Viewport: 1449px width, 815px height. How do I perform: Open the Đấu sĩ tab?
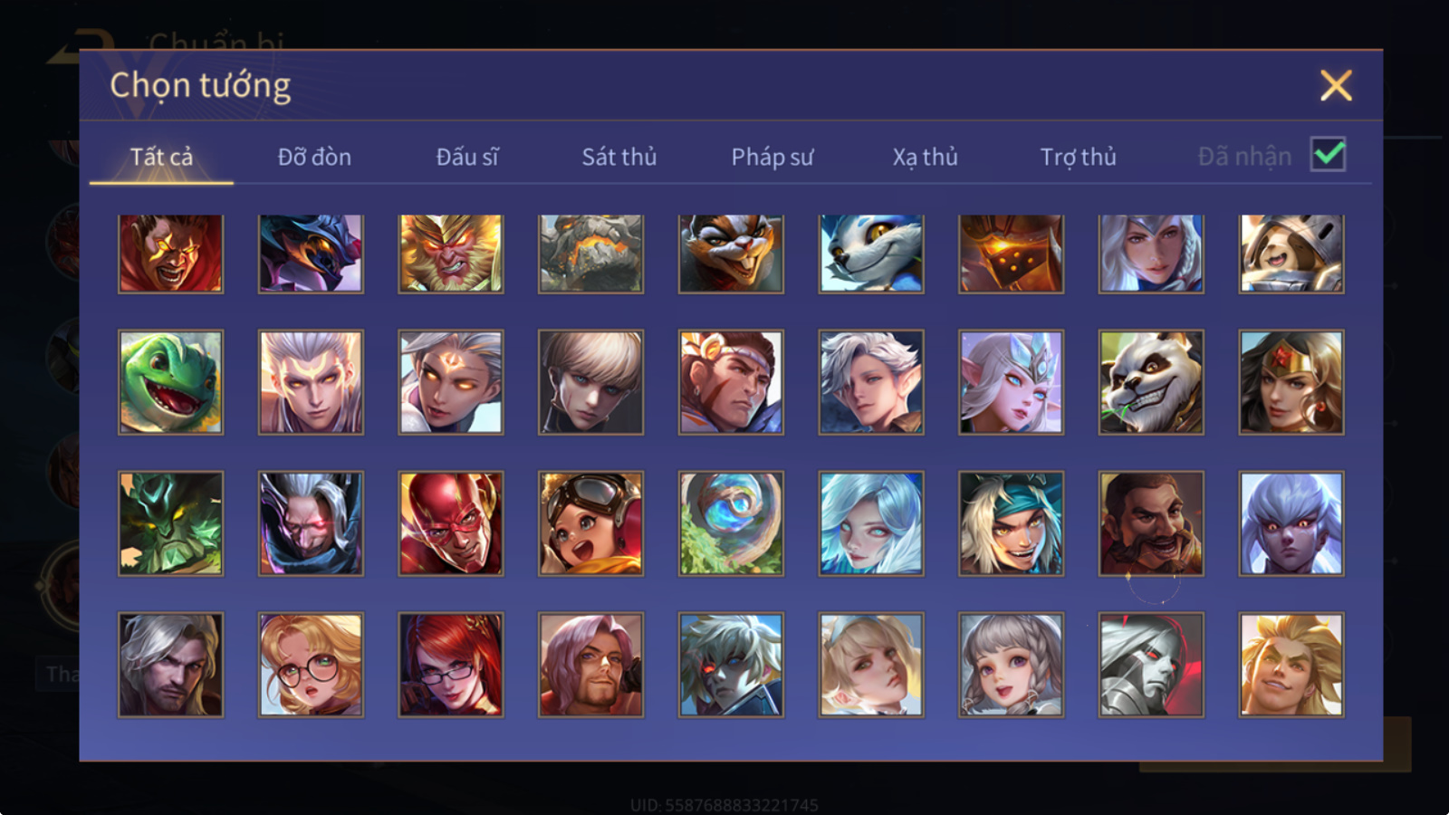(467, 157)
